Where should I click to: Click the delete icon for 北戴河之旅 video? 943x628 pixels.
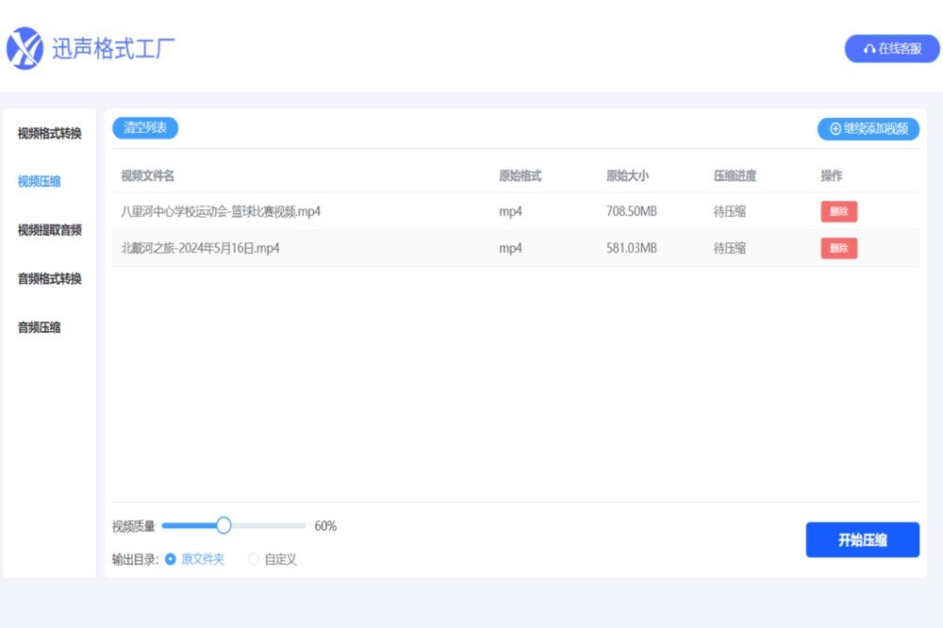(x=838, y=248)
